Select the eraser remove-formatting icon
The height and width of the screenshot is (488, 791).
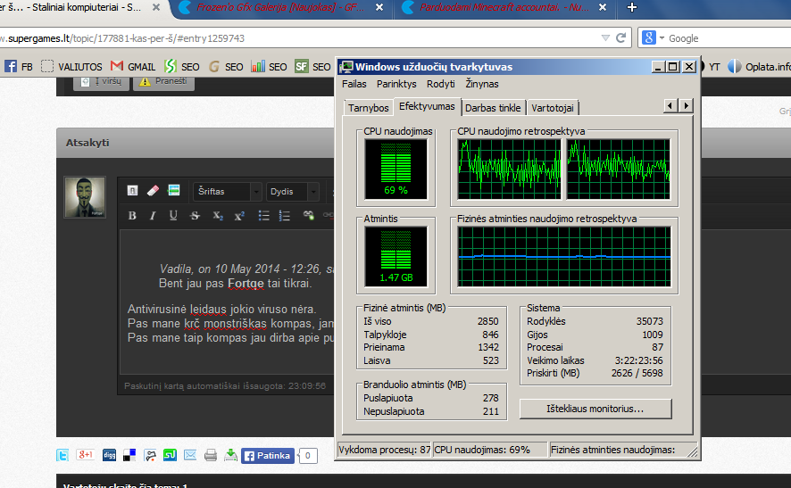pos(153,191)
